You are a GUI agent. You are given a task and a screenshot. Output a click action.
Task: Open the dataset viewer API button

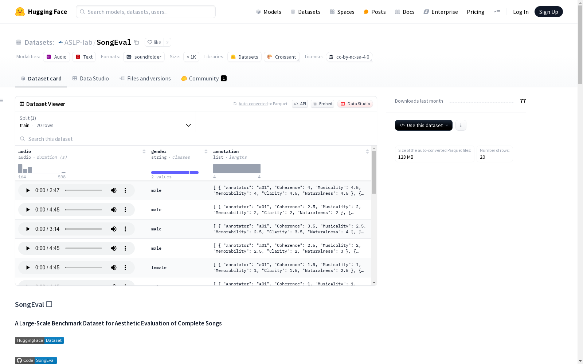tap(300, 104)
